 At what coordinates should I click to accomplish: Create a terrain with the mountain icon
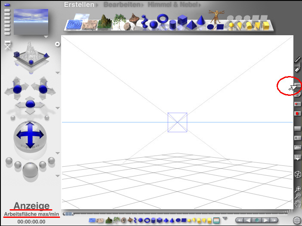(x=105, y=22)
